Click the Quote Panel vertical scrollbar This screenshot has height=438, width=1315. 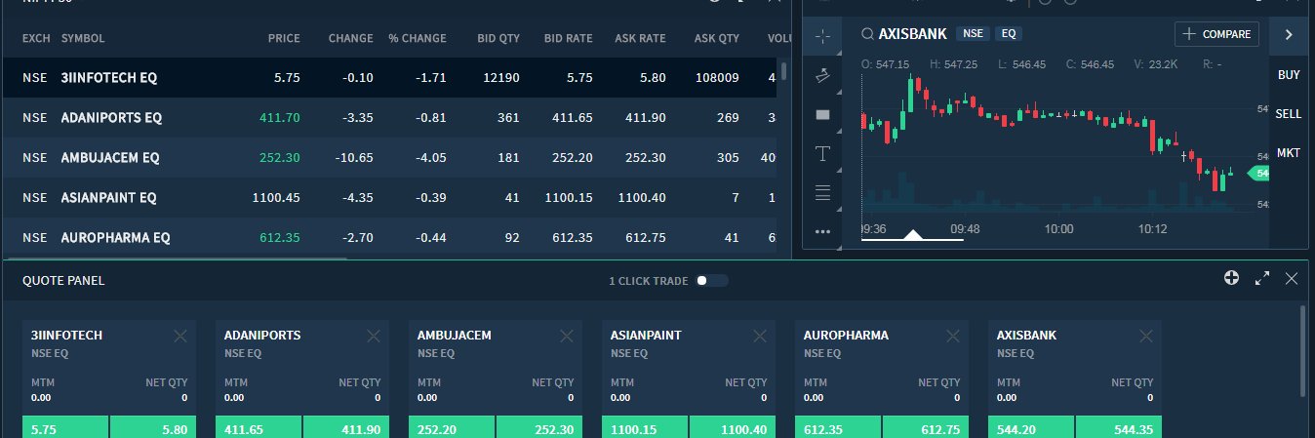tap(1303, 351)
